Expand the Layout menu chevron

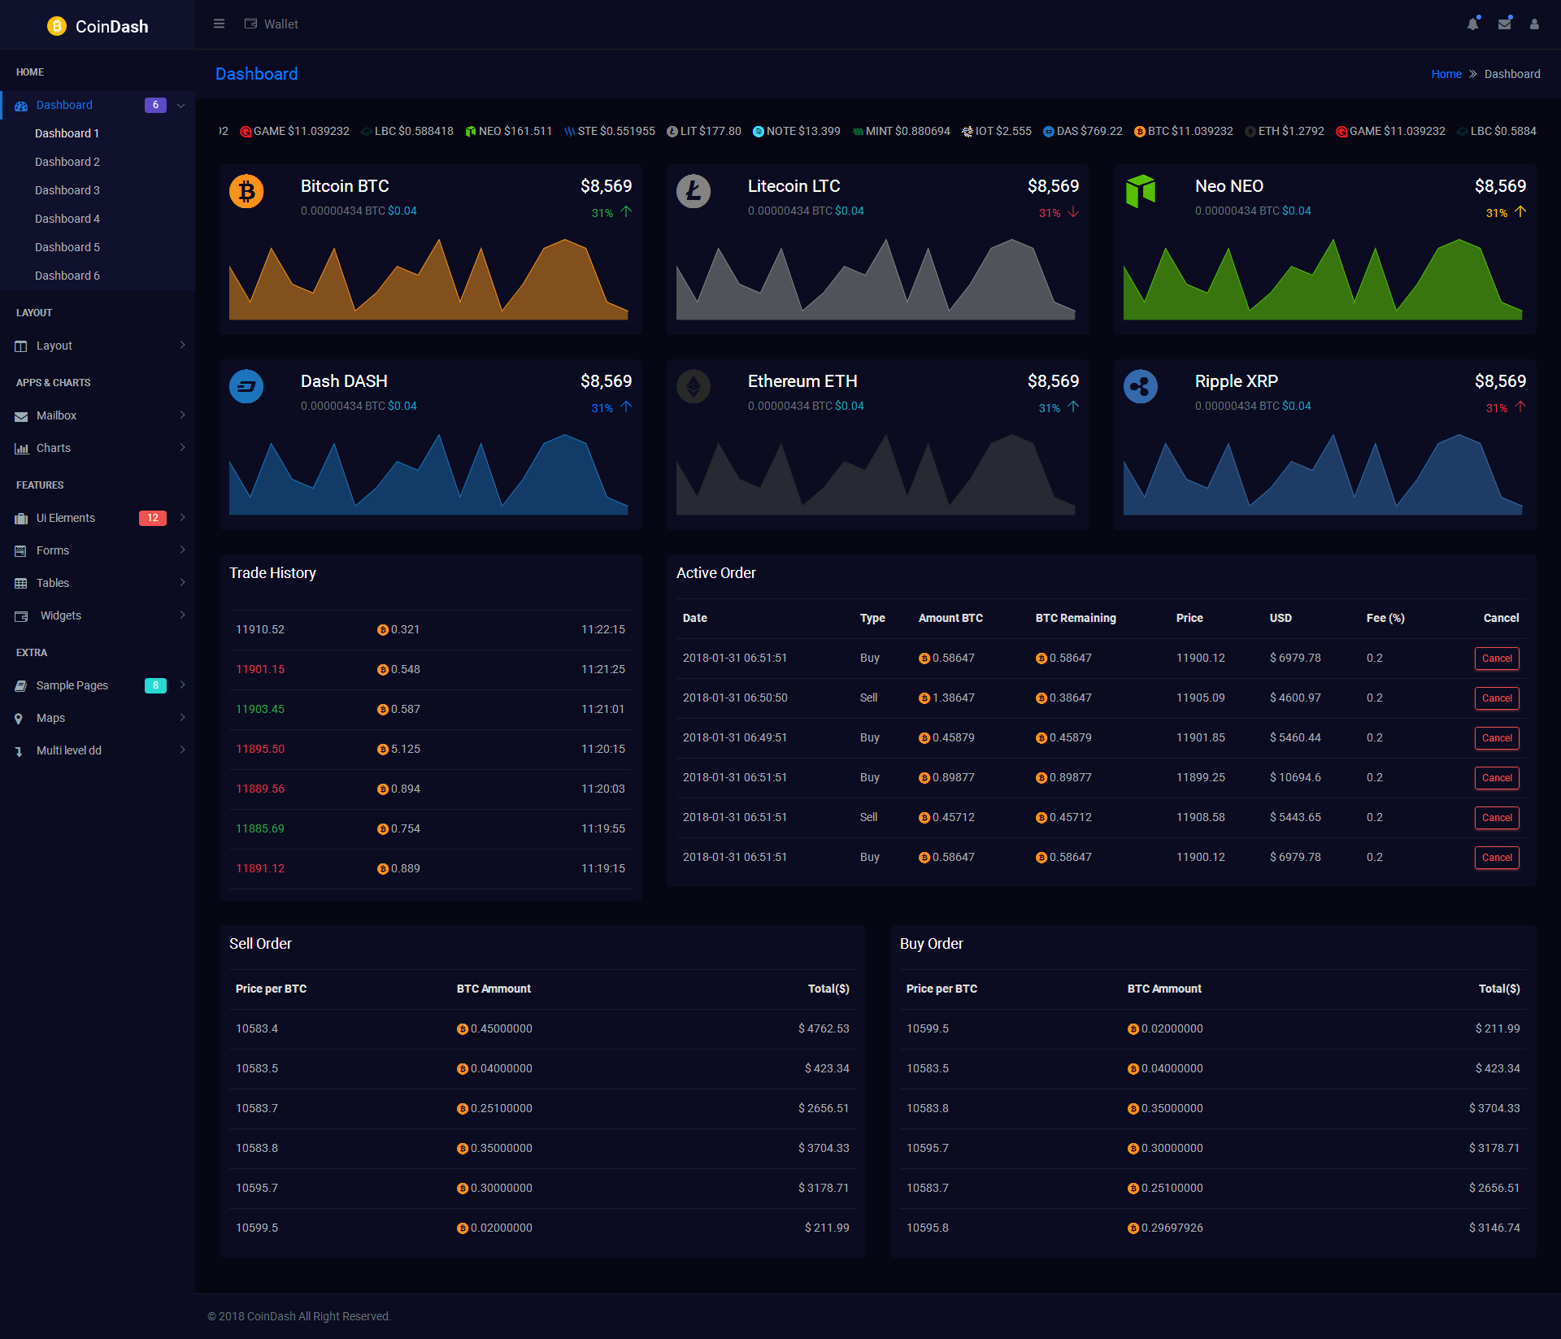pyautogui.click(x=182, y=346)
